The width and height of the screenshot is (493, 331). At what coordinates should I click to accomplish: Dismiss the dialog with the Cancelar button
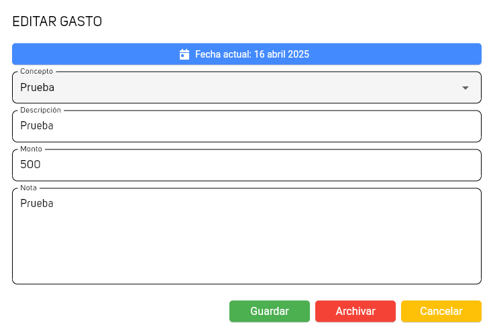(x=441, y=311)
